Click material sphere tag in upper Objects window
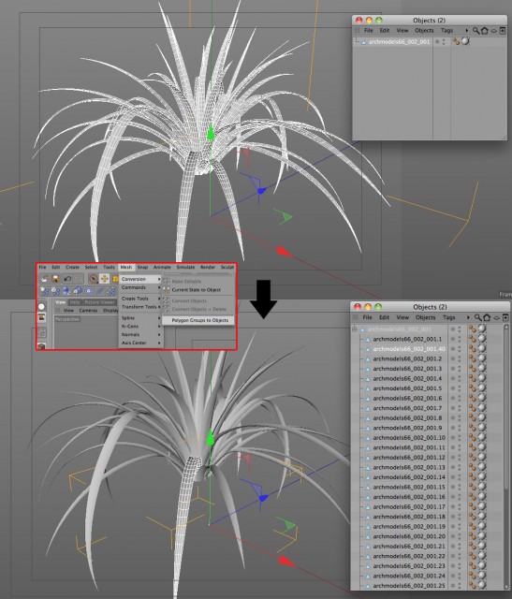The height and width of the screenshot is (599, 512). pyautogui.click(x=465, y=41)
